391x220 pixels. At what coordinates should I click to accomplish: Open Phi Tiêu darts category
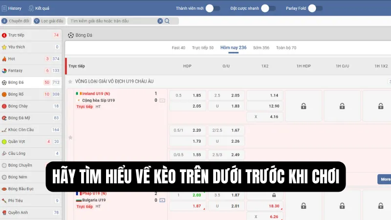[x=31, y=200]
